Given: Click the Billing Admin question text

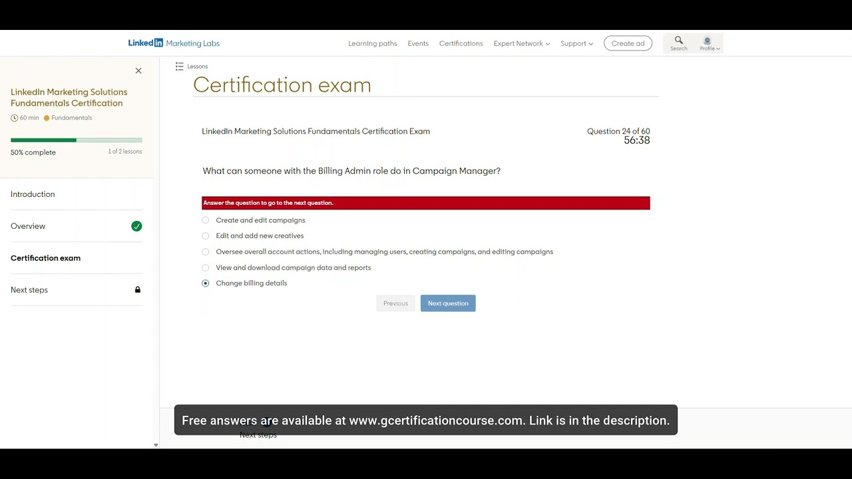Looking at the screenshot, I should coord(351,171).
